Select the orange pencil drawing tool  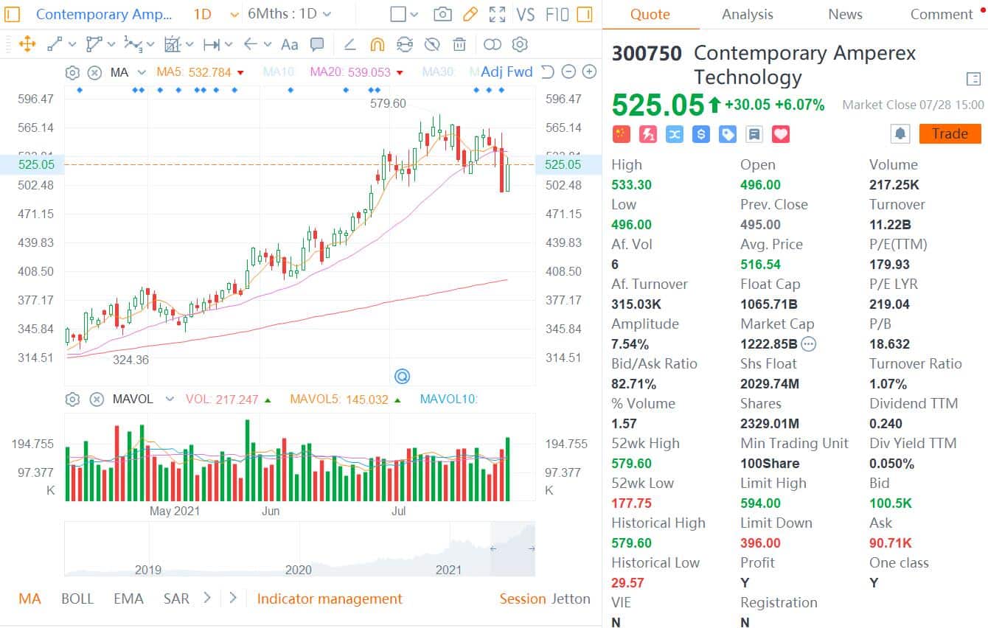click(x=470, y=14)
